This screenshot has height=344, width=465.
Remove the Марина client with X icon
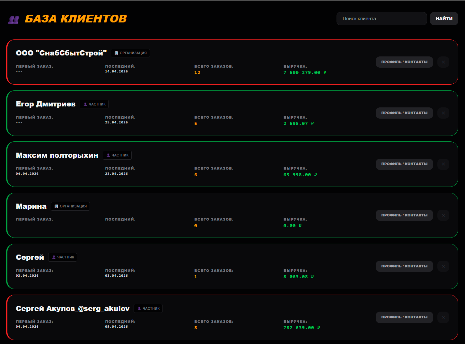pyautogui.click(x=443, y=215)
